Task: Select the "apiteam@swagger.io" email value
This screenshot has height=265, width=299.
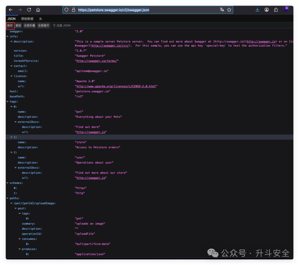Action: click(x=92, y=71)
